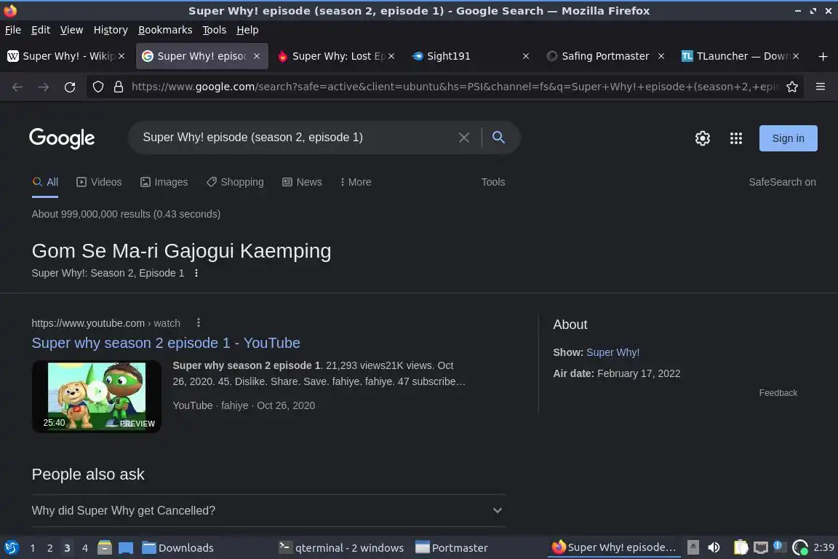Switch to virtual desktop 2
This screenshot has width=838, height=559.
49,548
